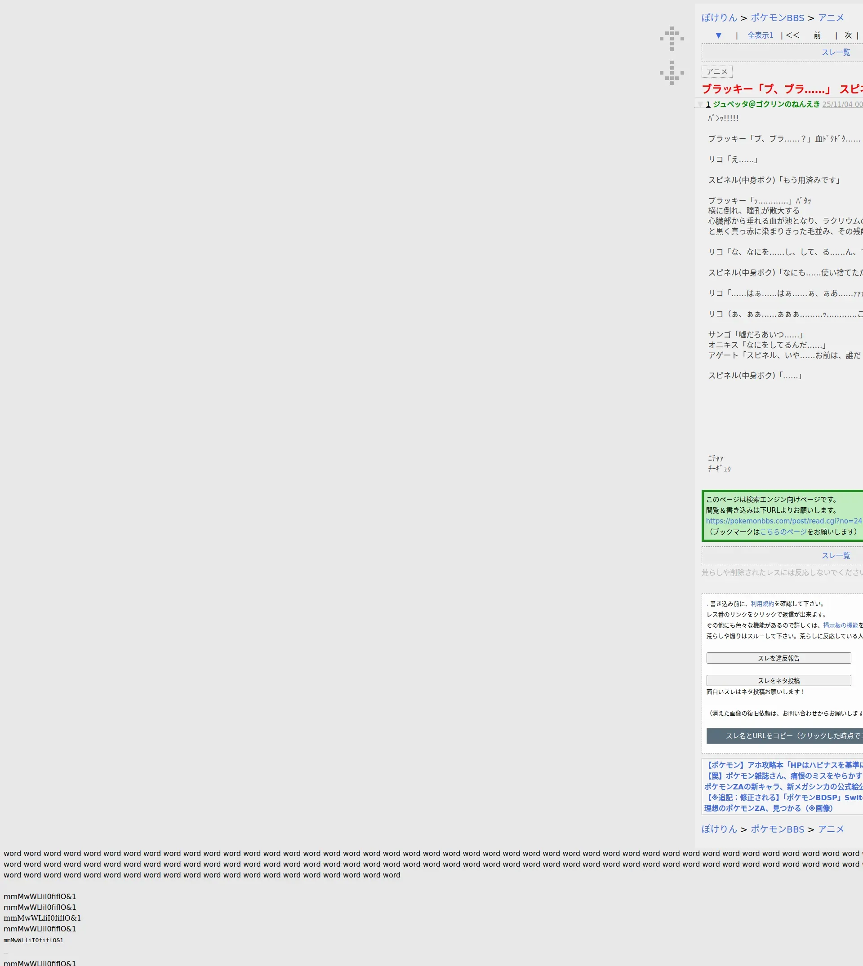
Task: Click the 全表示1 link
Action: (x=760, y=35)
